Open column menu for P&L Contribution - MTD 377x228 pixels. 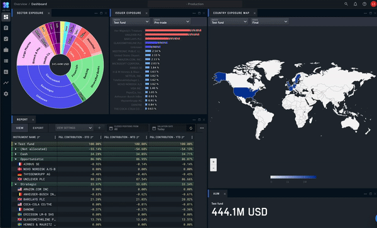click(146, 137)
